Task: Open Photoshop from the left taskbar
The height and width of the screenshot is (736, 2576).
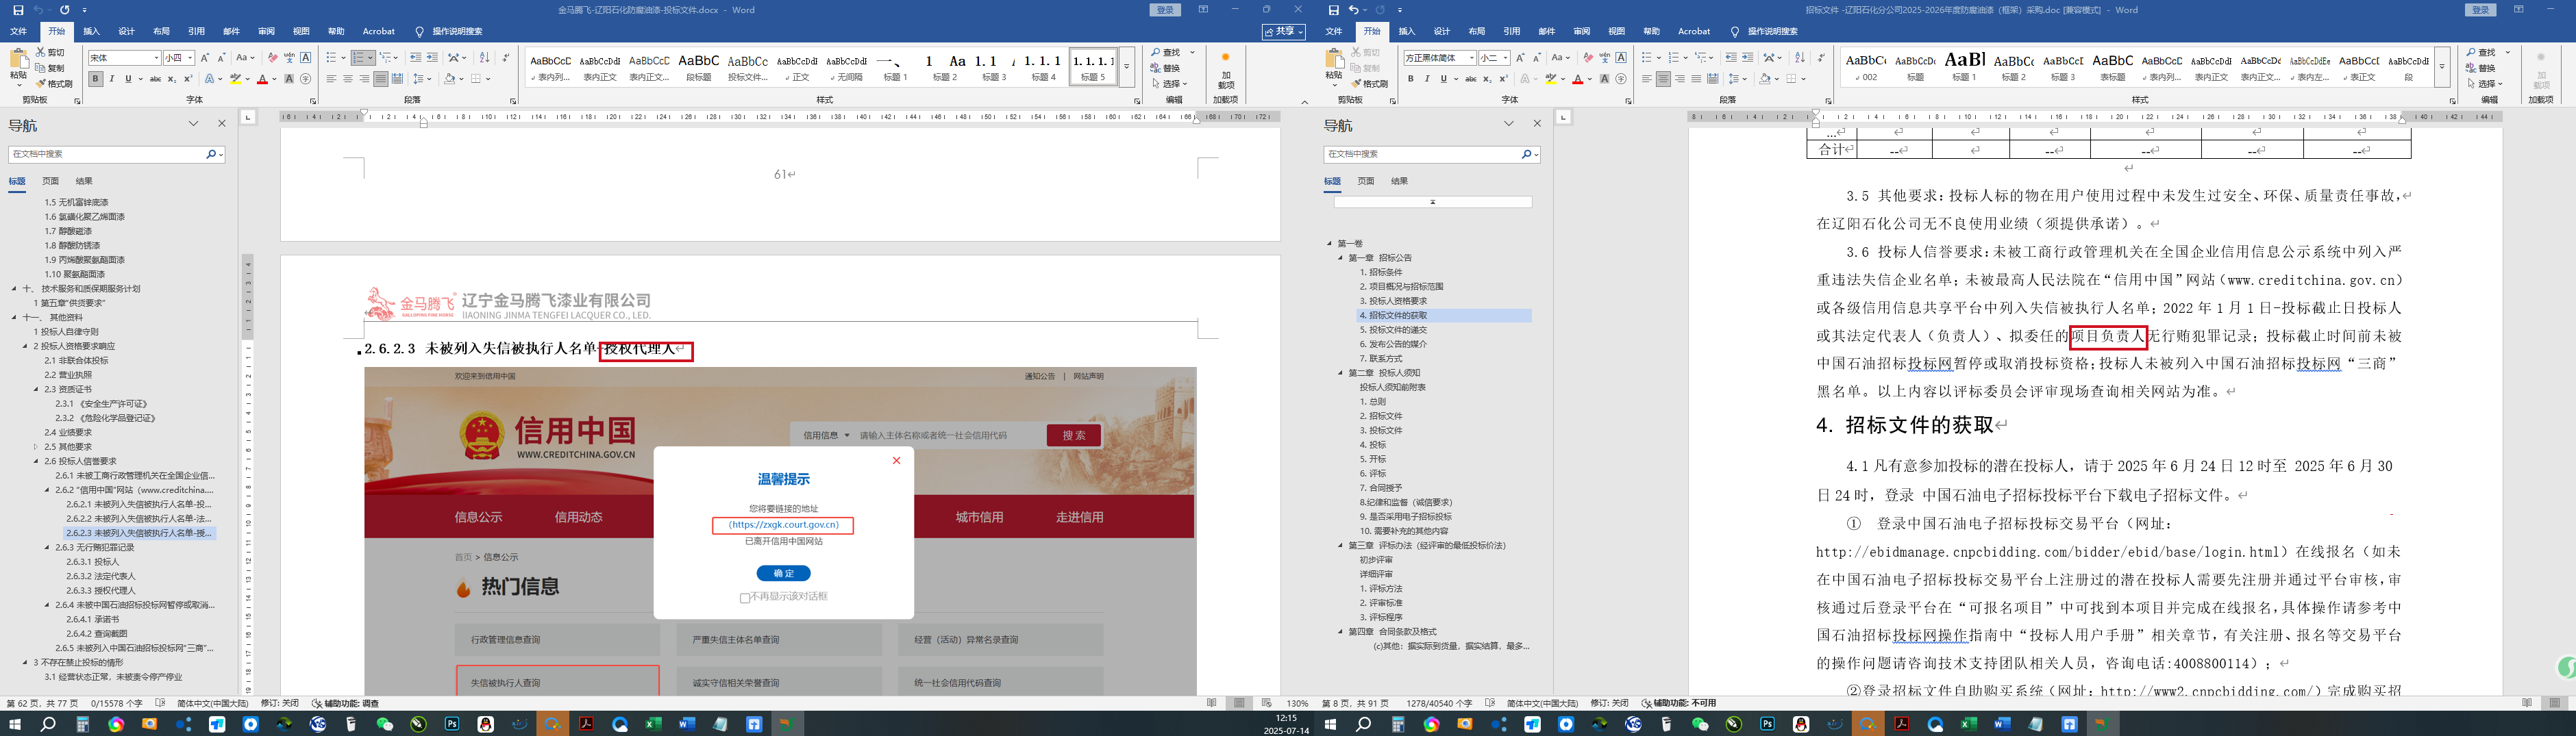Action: pyautogui.click(x=452, y=724)
